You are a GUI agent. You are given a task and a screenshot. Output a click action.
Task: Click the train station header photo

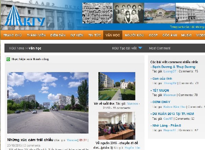tap(160, 13)
